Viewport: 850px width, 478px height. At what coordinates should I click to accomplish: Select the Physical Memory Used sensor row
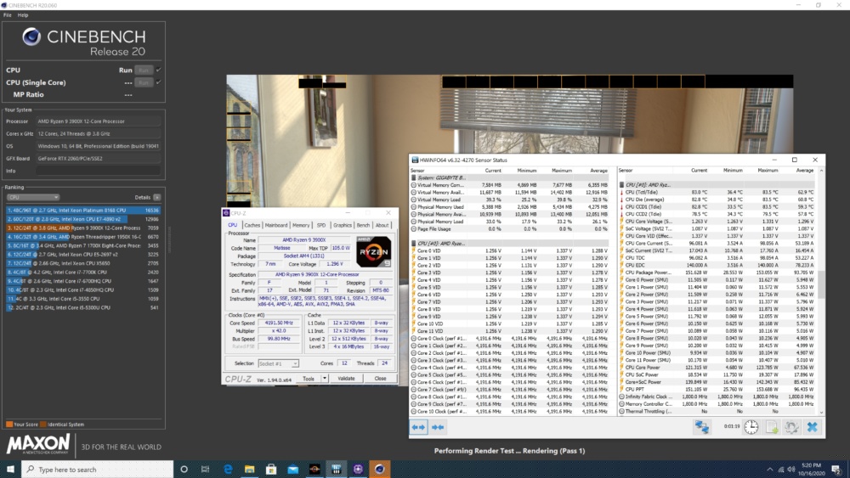[509, 207]
